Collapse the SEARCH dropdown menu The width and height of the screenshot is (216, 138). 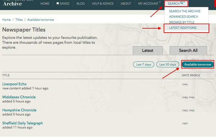[176, 4]
